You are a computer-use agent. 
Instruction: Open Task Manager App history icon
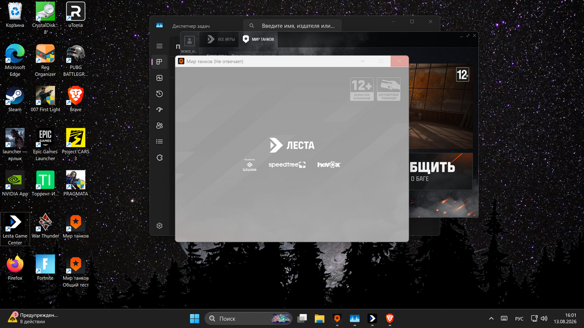(x=159, y=94)
